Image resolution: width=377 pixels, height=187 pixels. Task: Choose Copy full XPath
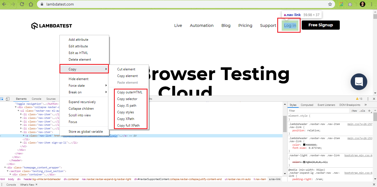coord(129,125)
